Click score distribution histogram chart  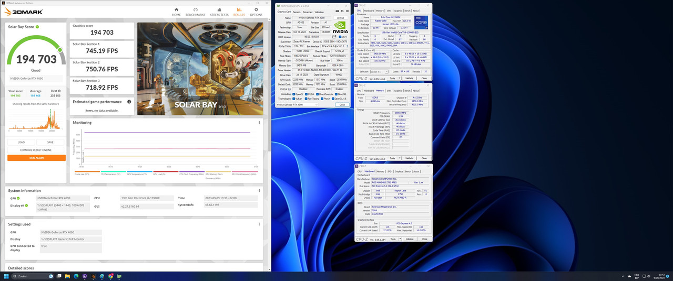coord(37,121)
